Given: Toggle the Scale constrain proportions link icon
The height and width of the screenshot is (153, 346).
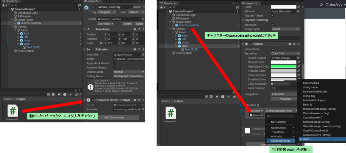Looking at the screenshot, I should [x=101, y=43].
